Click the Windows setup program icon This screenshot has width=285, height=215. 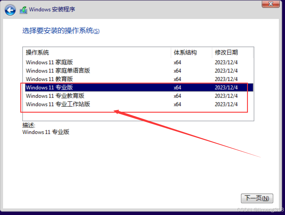[24, 10]
